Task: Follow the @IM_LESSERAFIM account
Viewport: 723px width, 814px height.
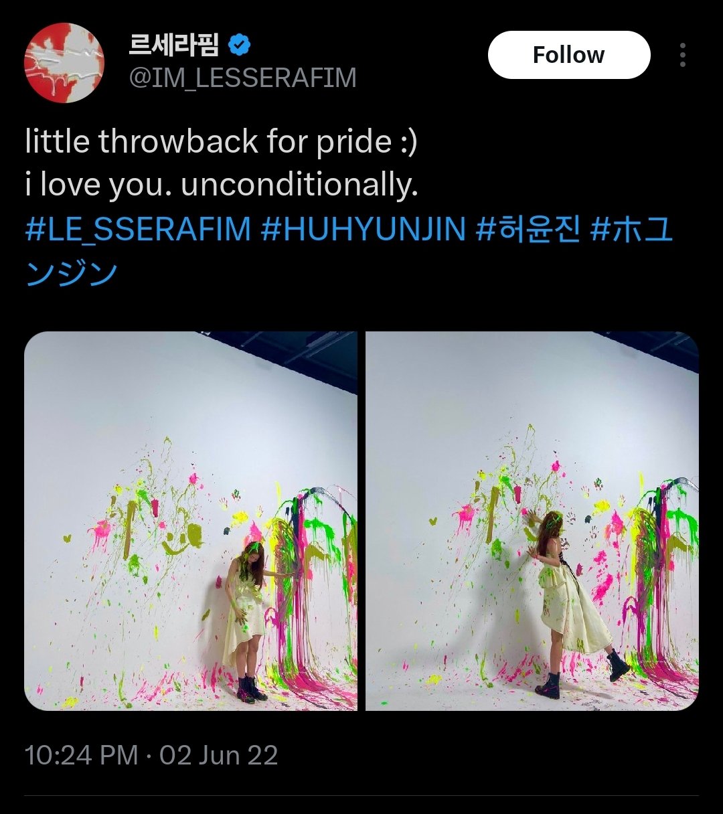Action: point(569,55)
